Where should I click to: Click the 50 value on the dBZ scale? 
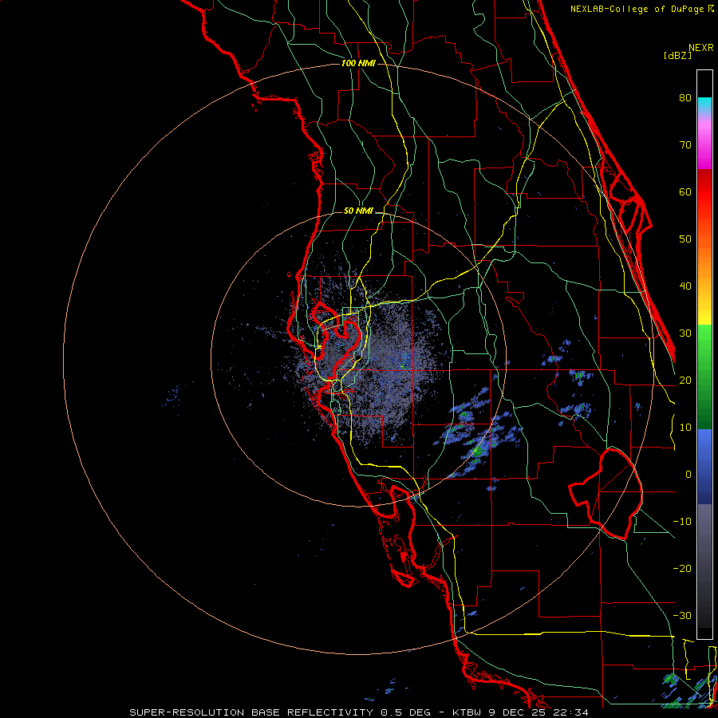tap(685, 239)
